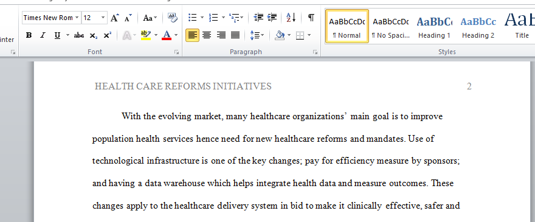Sort text with the A-Z icon
The image size is (535, 222).
pyautogui.click(x=291, y=18)
